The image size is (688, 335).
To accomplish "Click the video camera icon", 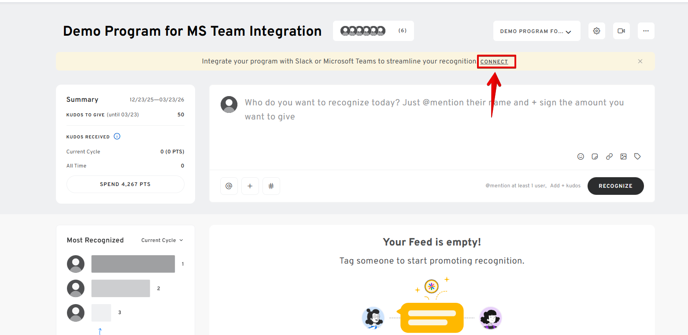I will tap(621, 31).
